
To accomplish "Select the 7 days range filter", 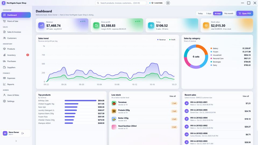I will pos(209,13).
